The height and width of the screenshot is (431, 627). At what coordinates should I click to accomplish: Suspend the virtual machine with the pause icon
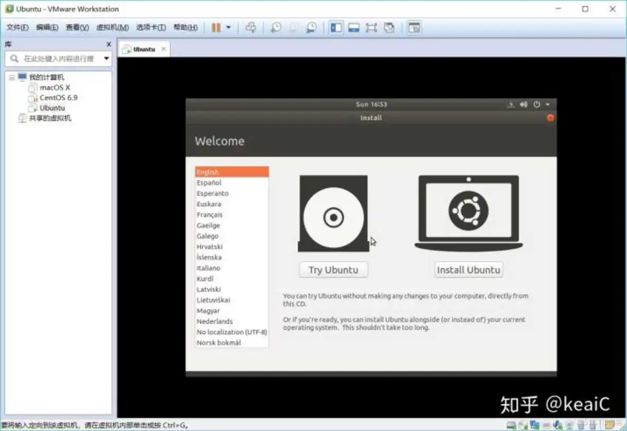pyautogui.click(x=218, y=27)
